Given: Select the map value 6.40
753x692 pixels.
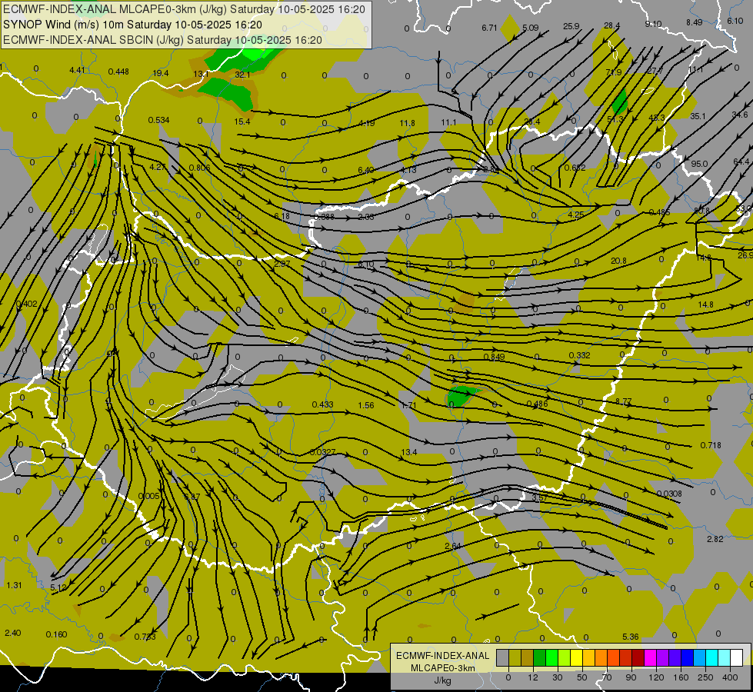Looking at the screenshot, I should tap(366, 170).
